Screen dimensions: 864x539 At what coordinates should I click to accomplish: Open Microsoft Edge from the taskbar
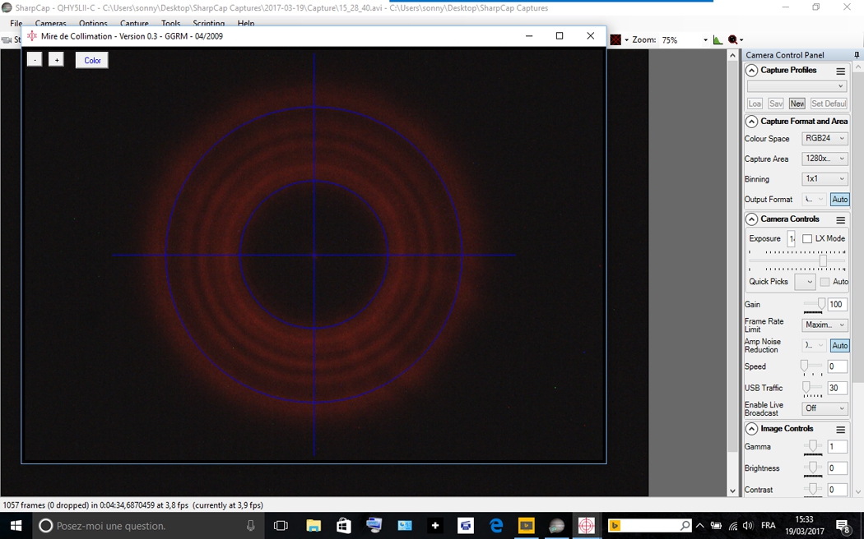point(496,526)
